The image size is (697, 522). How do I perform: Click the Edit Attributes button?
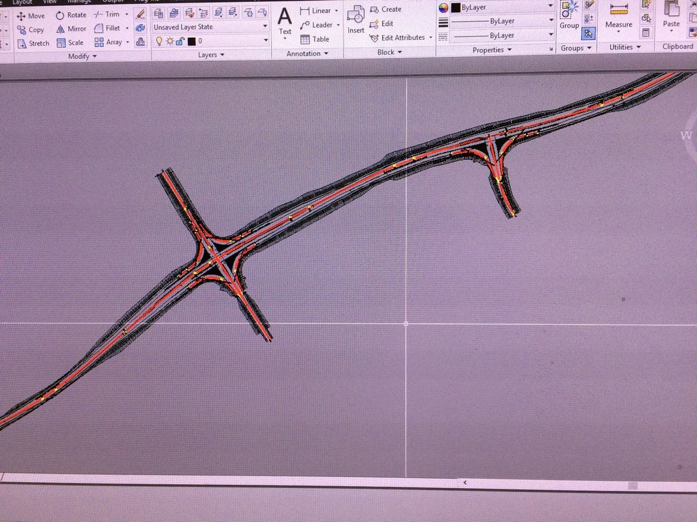pyautogui.click(x=400, y=38)
